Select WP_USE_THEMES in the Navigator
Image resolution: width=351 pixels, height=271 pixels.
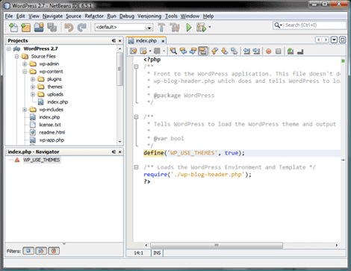point(42,160)
